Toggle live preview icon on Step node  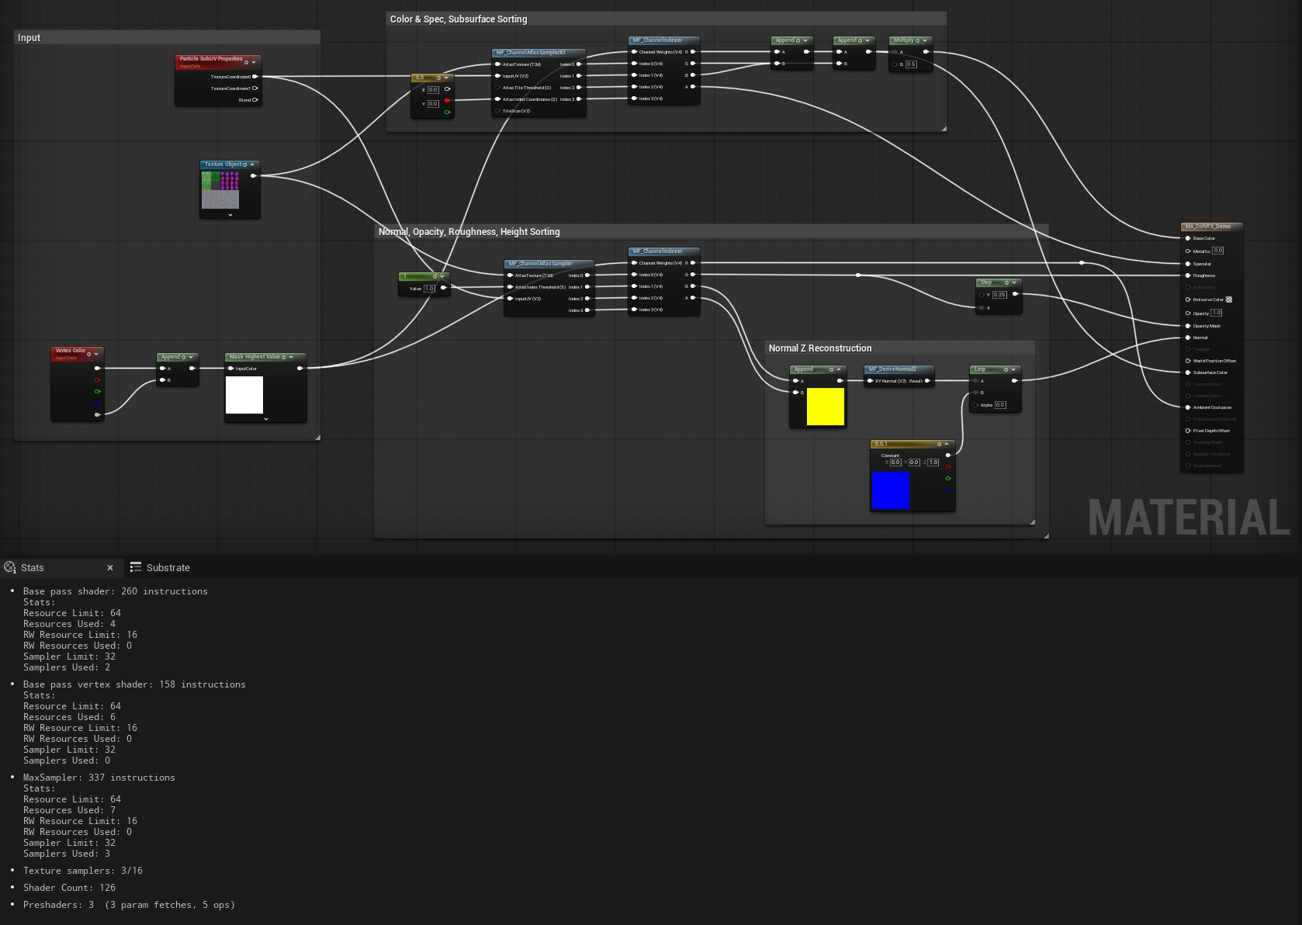click(1006, 282)
